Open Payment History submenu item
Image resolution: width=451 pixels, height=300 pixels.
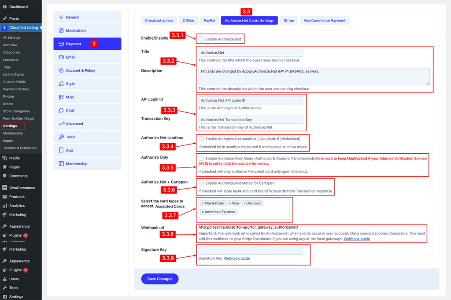coord(16,89)
